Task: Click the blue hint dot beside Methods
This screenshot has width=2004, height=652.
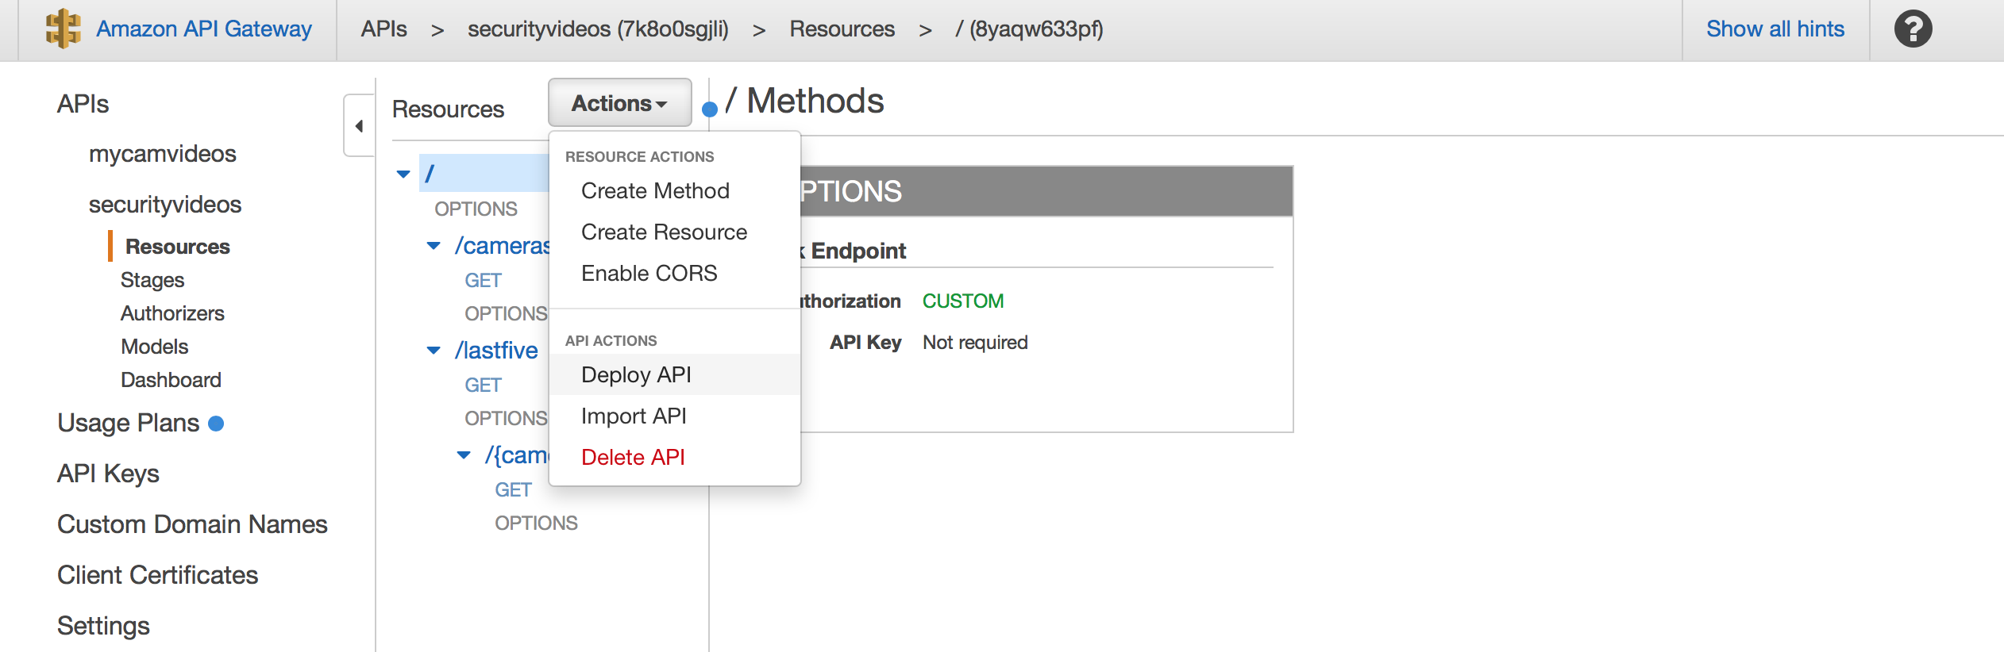Action: [x=710, y=109]
